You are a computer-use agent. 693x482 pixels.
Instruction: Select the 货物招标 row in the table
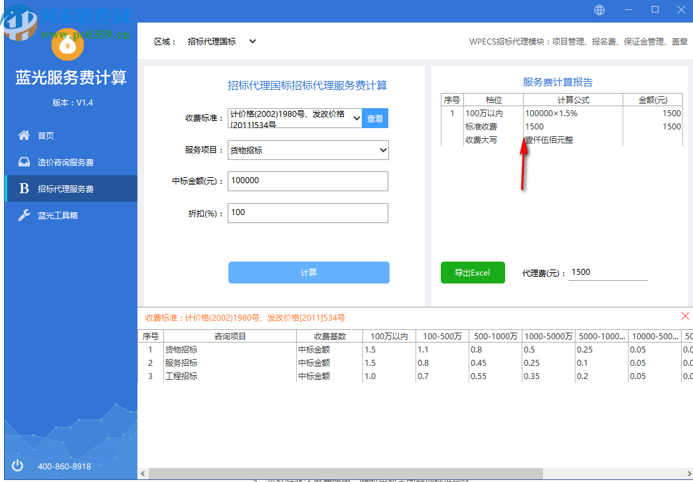(183, 349)
